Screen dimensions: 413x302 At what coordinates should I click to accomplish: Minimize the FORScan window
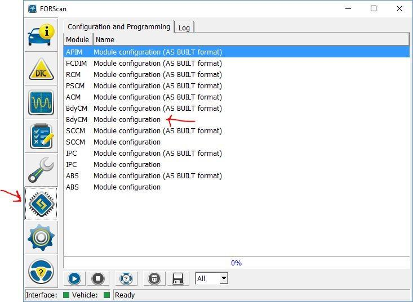[x=348, y=8]
